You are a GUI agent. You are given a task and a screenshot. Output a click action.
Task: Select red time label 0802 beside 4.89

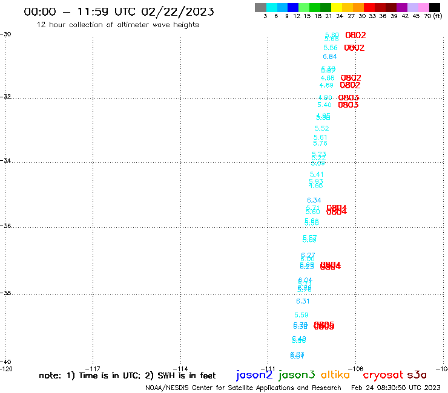tap(350, 85)
